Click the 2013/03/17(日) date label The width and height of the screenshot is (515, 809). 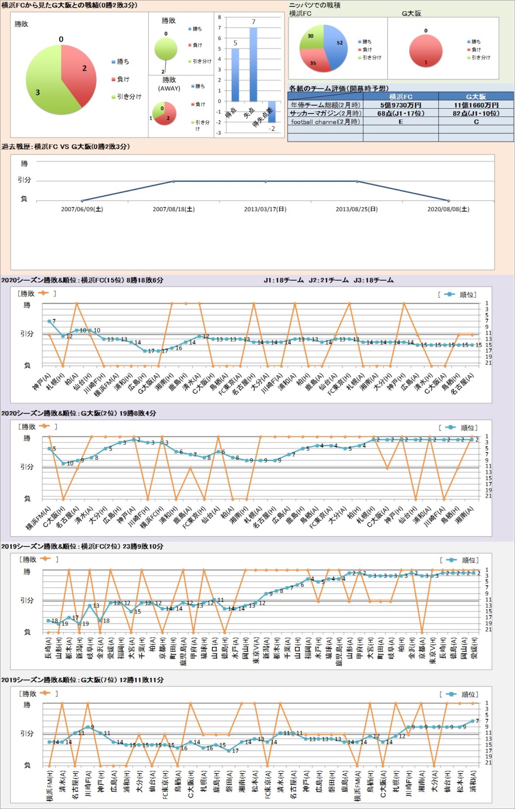click(265, 209)
